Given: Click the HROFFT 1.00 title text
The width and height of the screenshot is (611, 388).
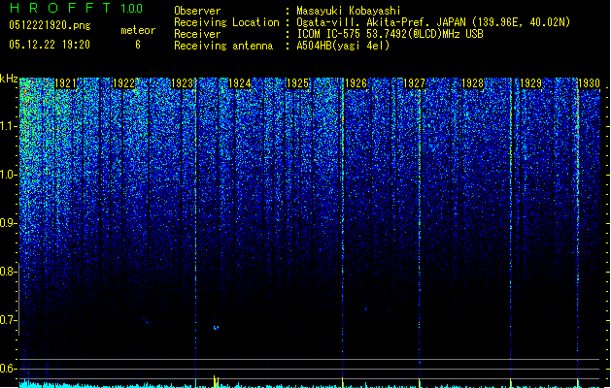Looking at the screenshot, I should [x=77, y=8].
